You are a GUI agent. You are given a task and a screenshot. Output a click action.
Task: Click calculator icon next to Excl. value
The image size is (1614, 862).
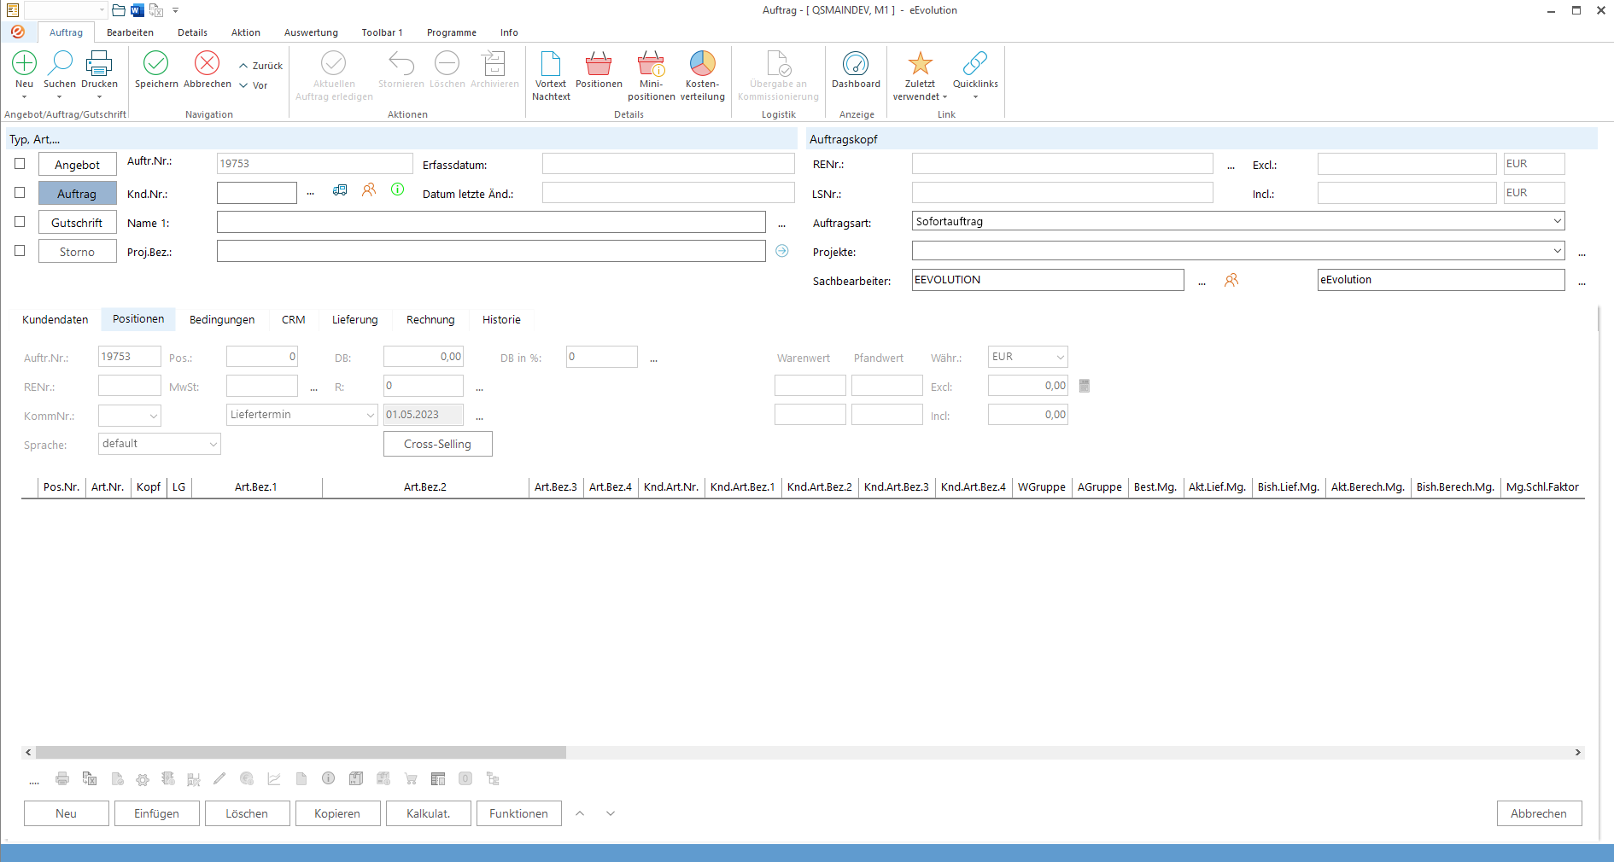pyautogui.click(x=1085, y=386)
